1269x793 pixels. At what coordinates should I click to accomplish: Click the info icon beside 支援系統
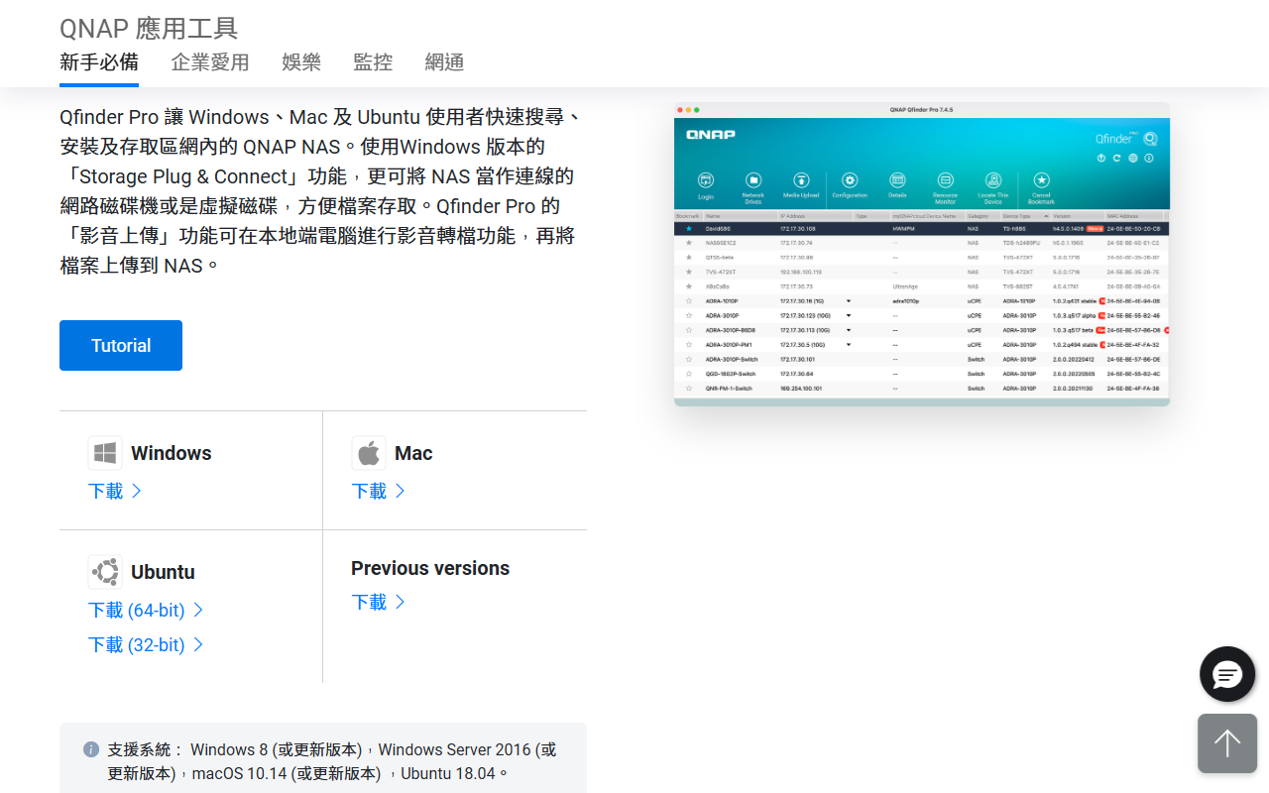91,749
